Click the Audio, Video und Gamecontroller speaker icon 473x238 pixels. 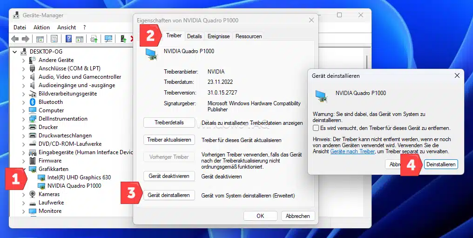[33, 77]
